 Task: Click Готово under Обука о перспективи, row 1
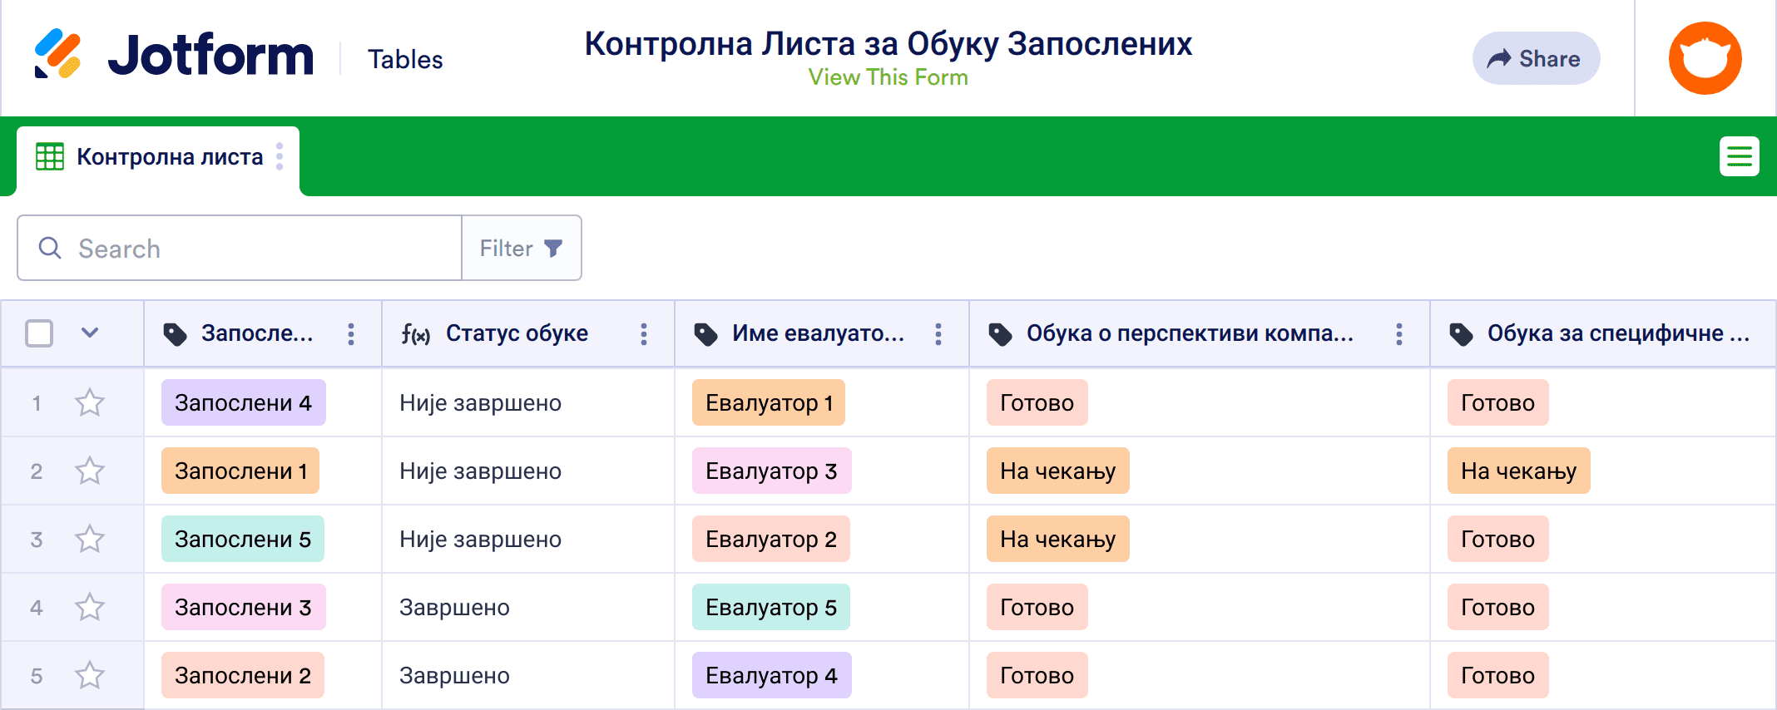(1037, 402)
